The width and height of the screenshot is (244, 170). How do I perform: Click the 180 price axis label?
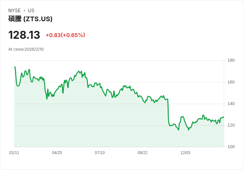click(x=231, y=60)
